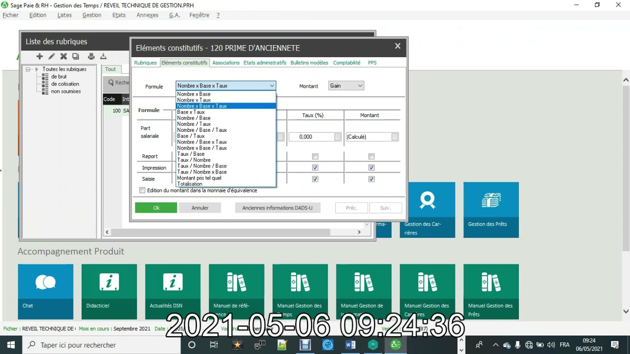Check the Report box under Taux (%)
This screenshot has width=630, height=354.
tap(315, 156)
